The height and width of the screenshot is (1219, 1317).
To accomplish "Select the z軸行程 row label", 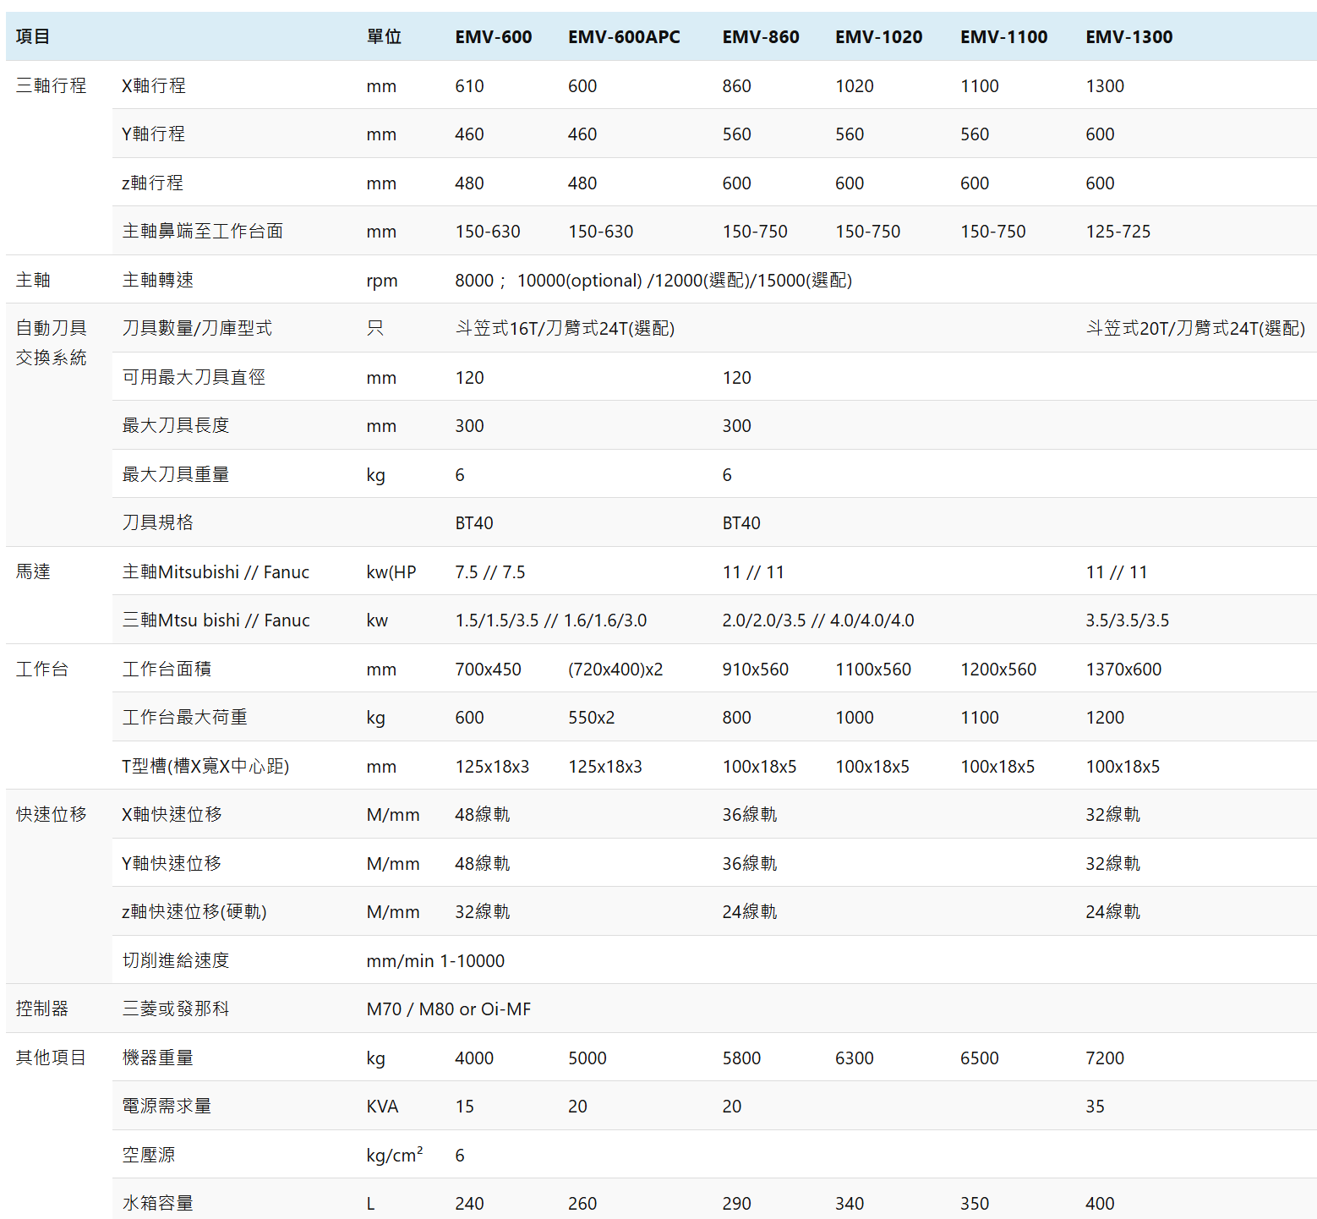I will [x=152, y=183].
